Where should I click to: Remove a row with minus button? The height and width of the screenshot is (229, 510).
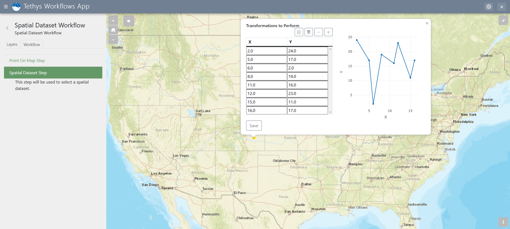tap(318, 32)
